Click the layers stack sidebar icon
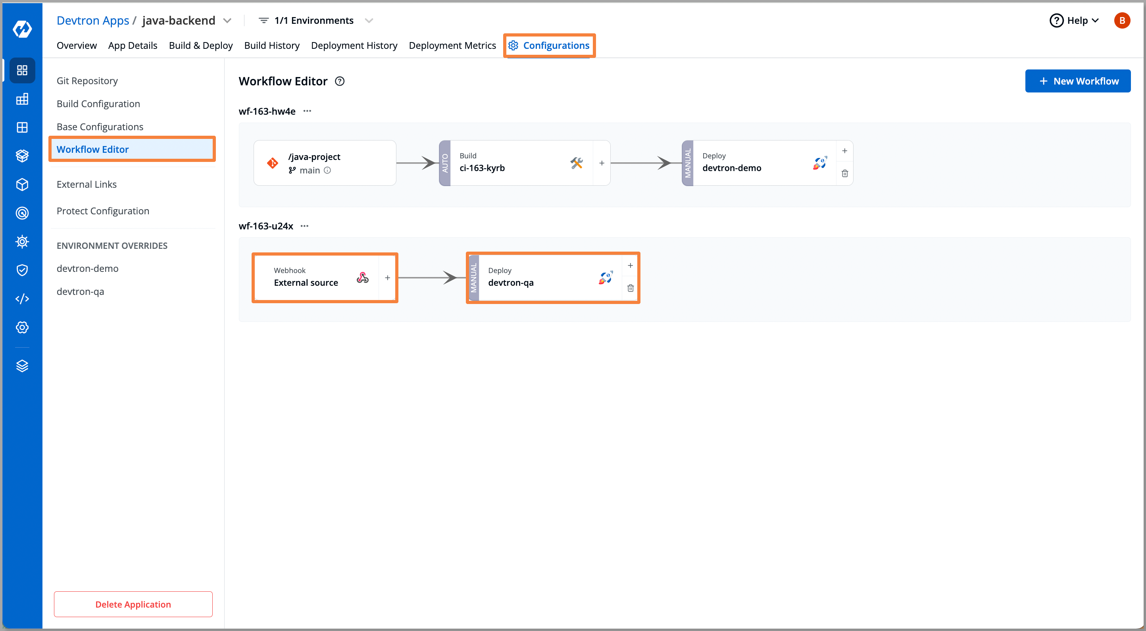1146x631 pixels. (x=22, y=366)
